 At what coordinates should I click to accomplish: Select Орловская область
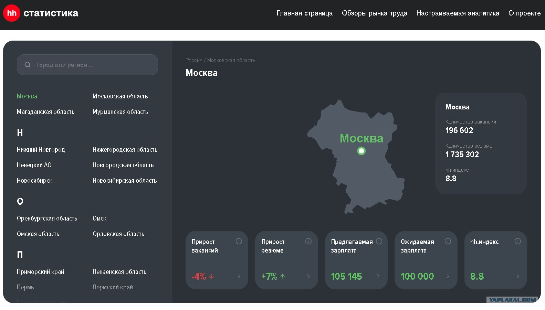(118, 234)
